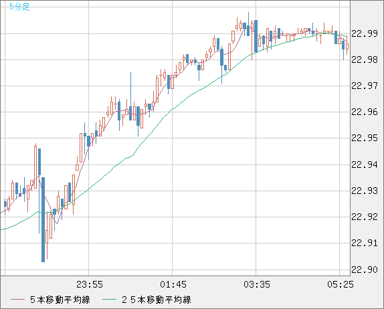Image resolution: width=384 pixels, height=309 pixels.
Task: Click the 01:45 time axis label
Action: 173,284
